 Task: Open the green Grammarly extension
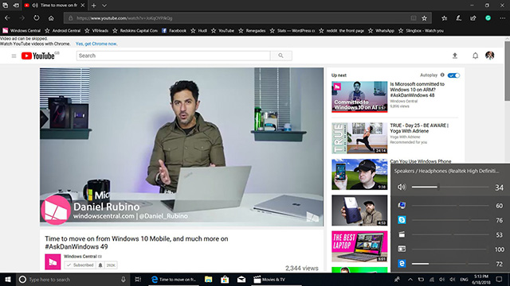488,18
